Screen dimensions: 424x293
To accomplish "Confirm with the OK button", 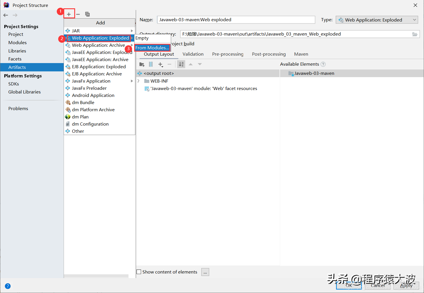I will point(349,285).
